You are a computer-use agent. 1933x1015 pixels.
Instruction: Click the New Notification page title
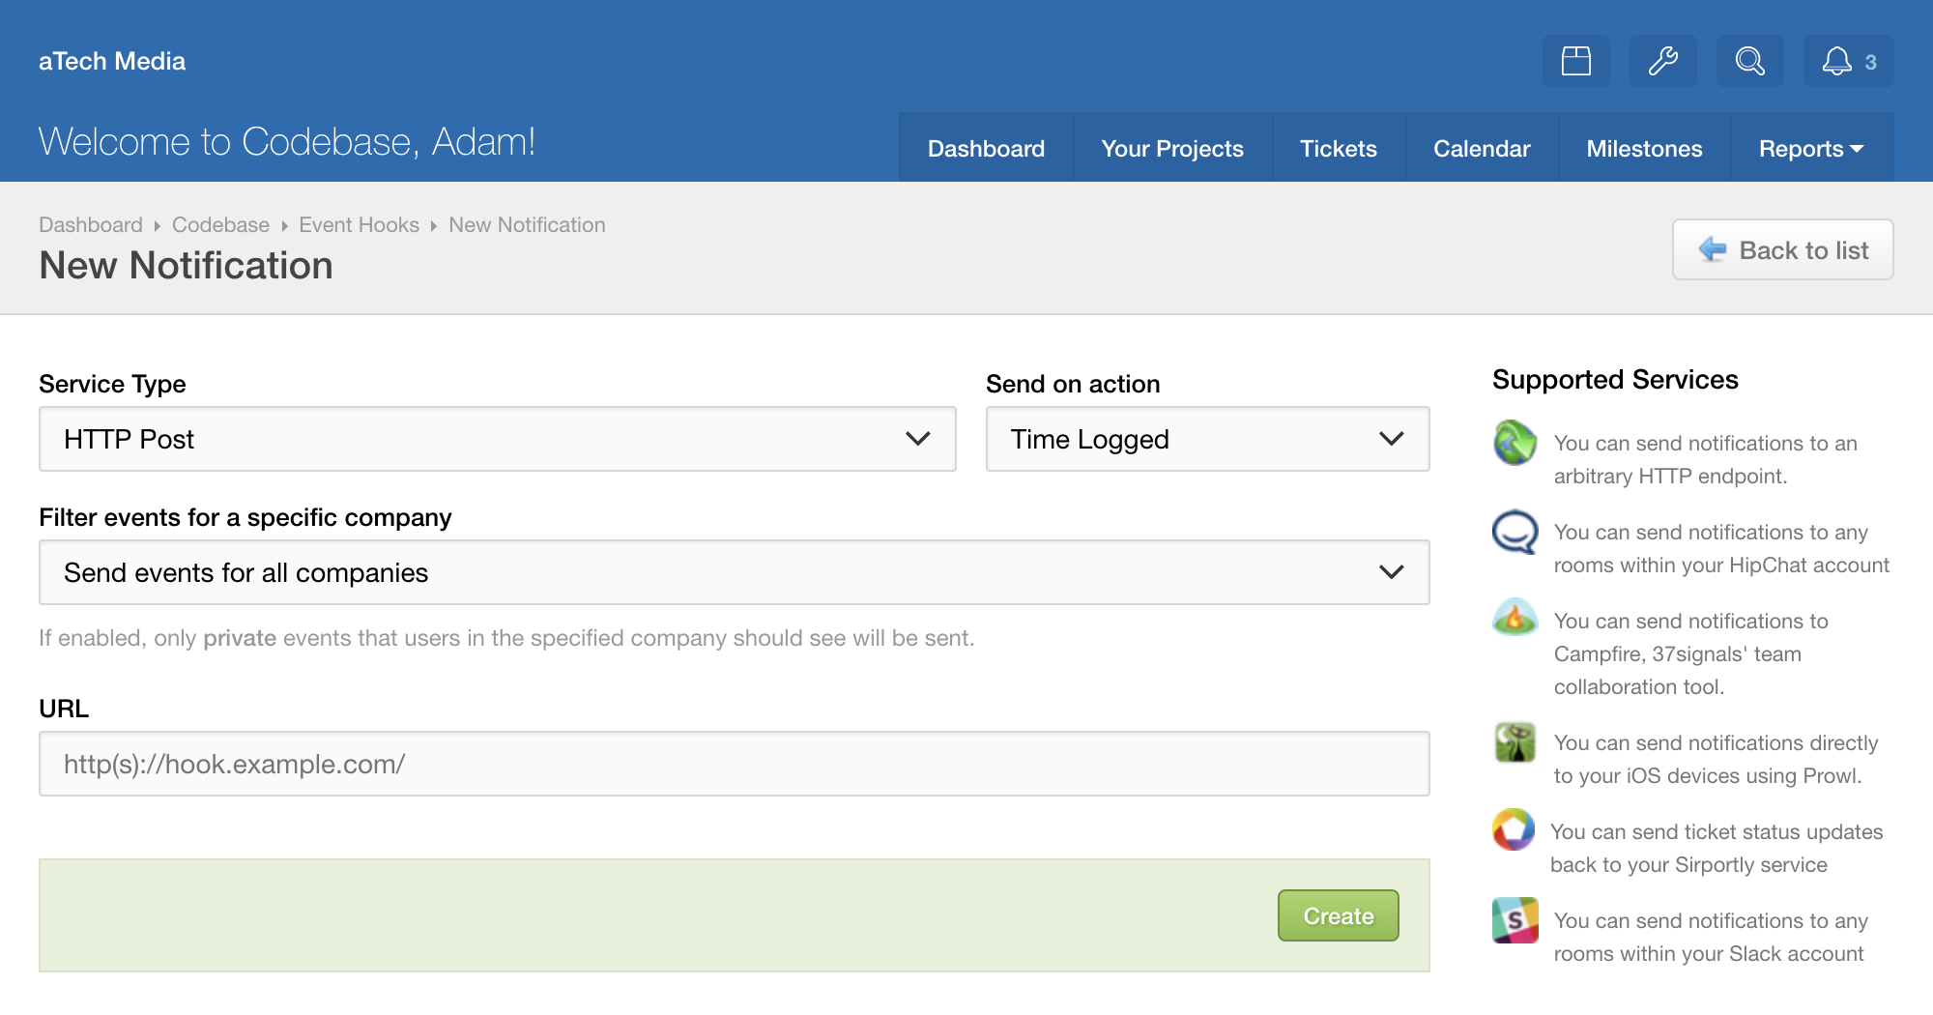point(186,265)
